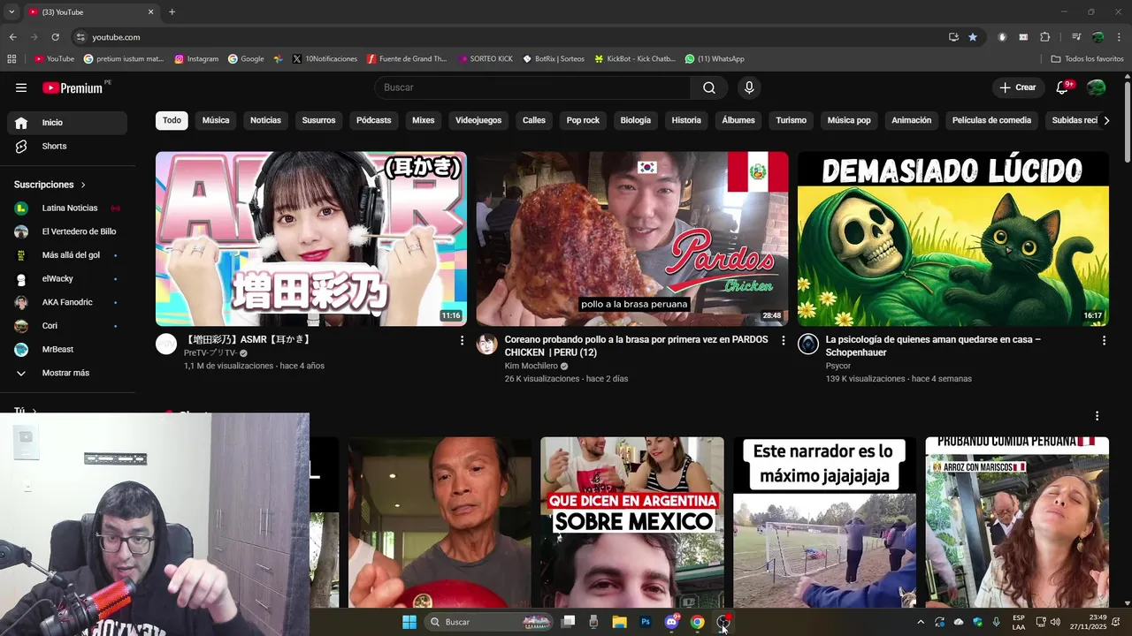The width and height of the screenshot is (1132, 636).
Task: Open El Vertedero de Billo subscription
Action: coord(67,231)
